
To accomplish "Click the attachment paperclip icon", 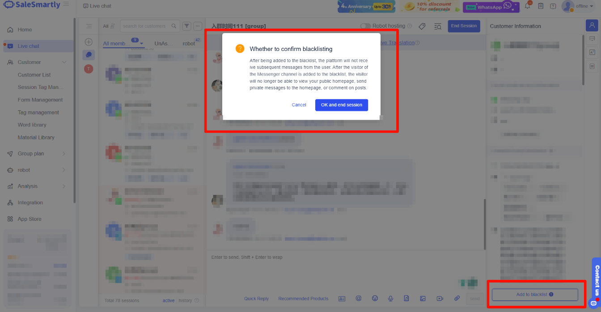I will (x=457, y=299).
